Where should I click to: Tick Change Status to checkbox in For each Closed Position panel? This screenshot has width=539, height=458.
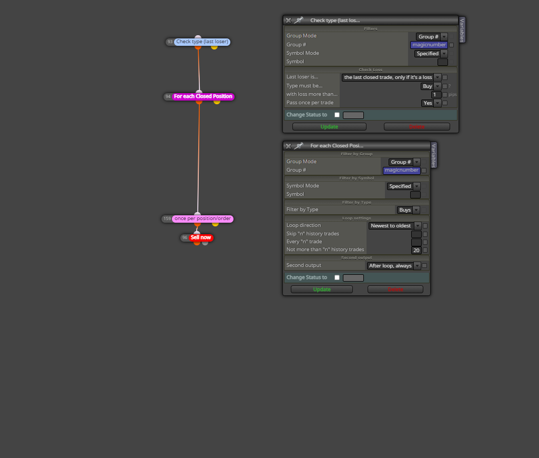[x=337, y=277]
